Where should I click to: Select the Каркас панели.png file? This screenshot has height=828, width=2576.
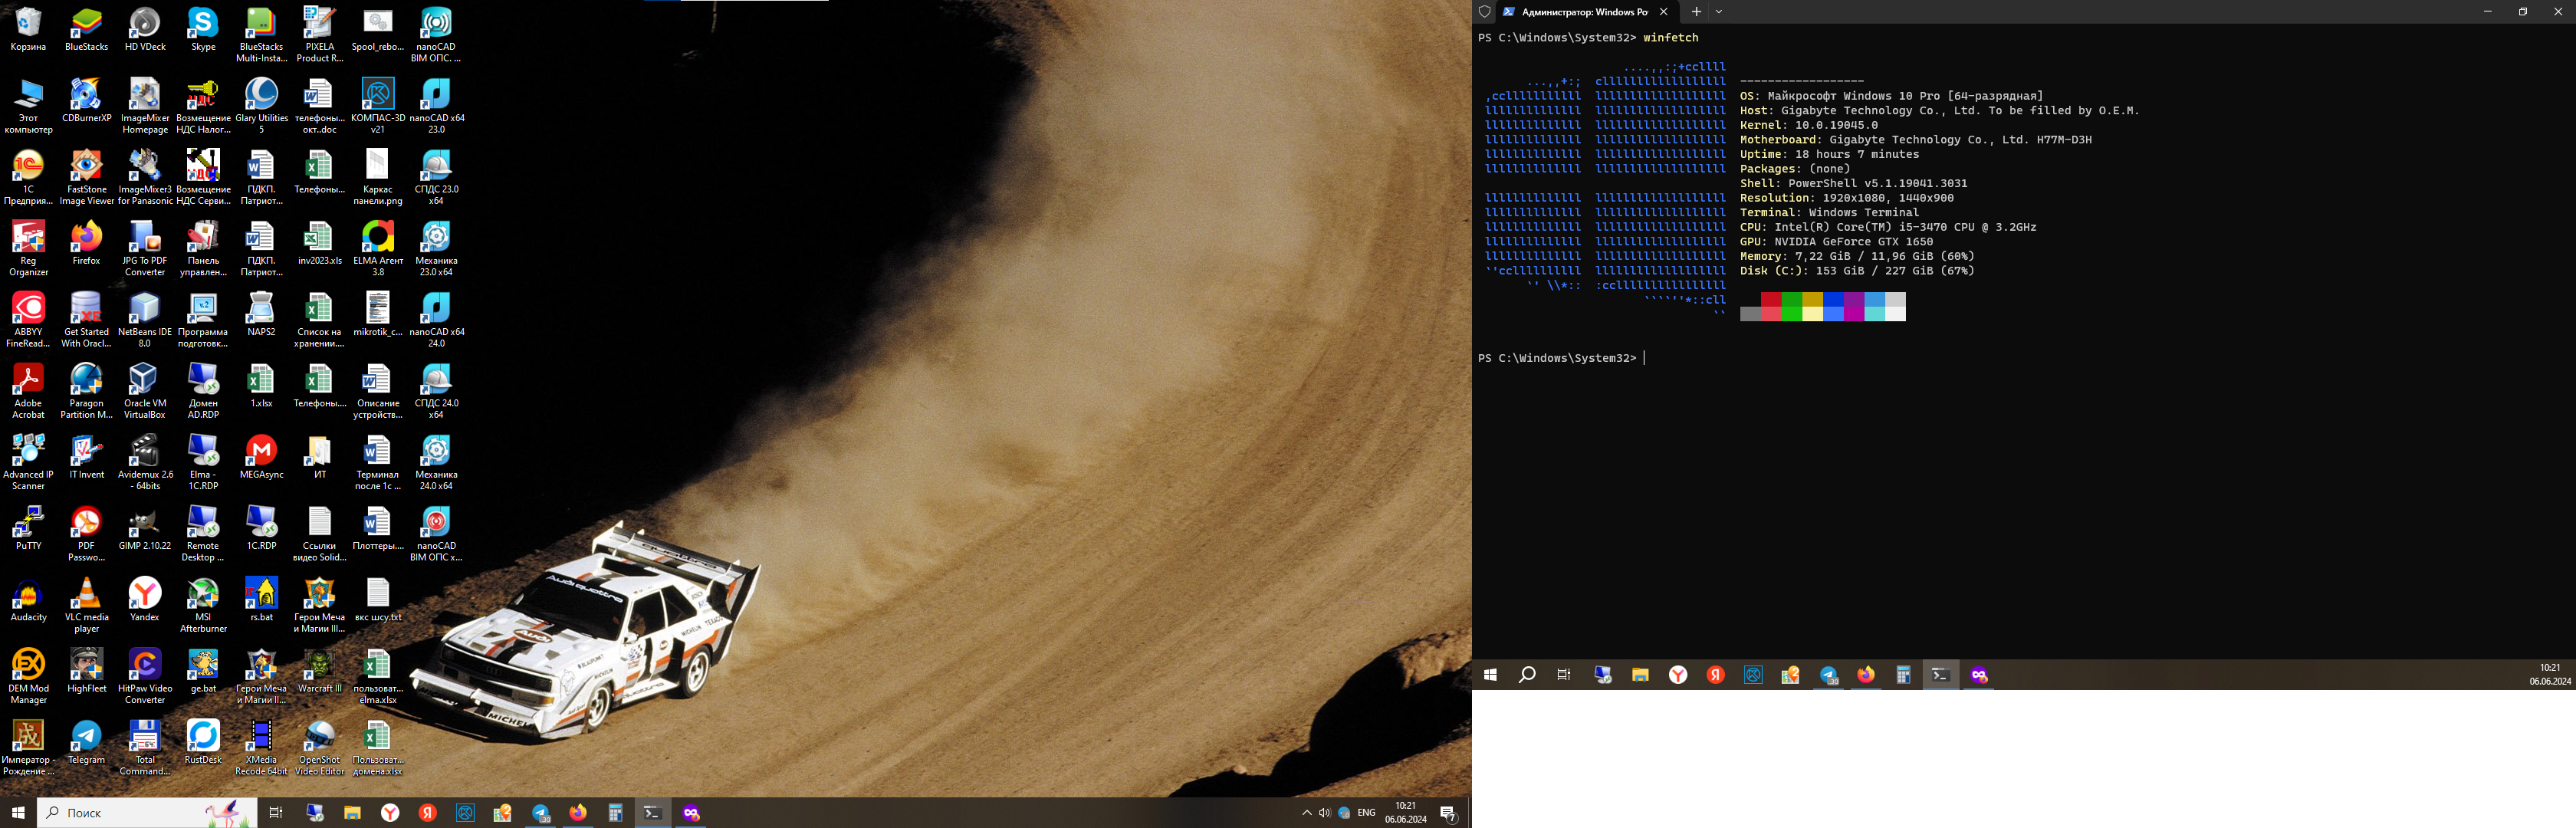[378, 177]
